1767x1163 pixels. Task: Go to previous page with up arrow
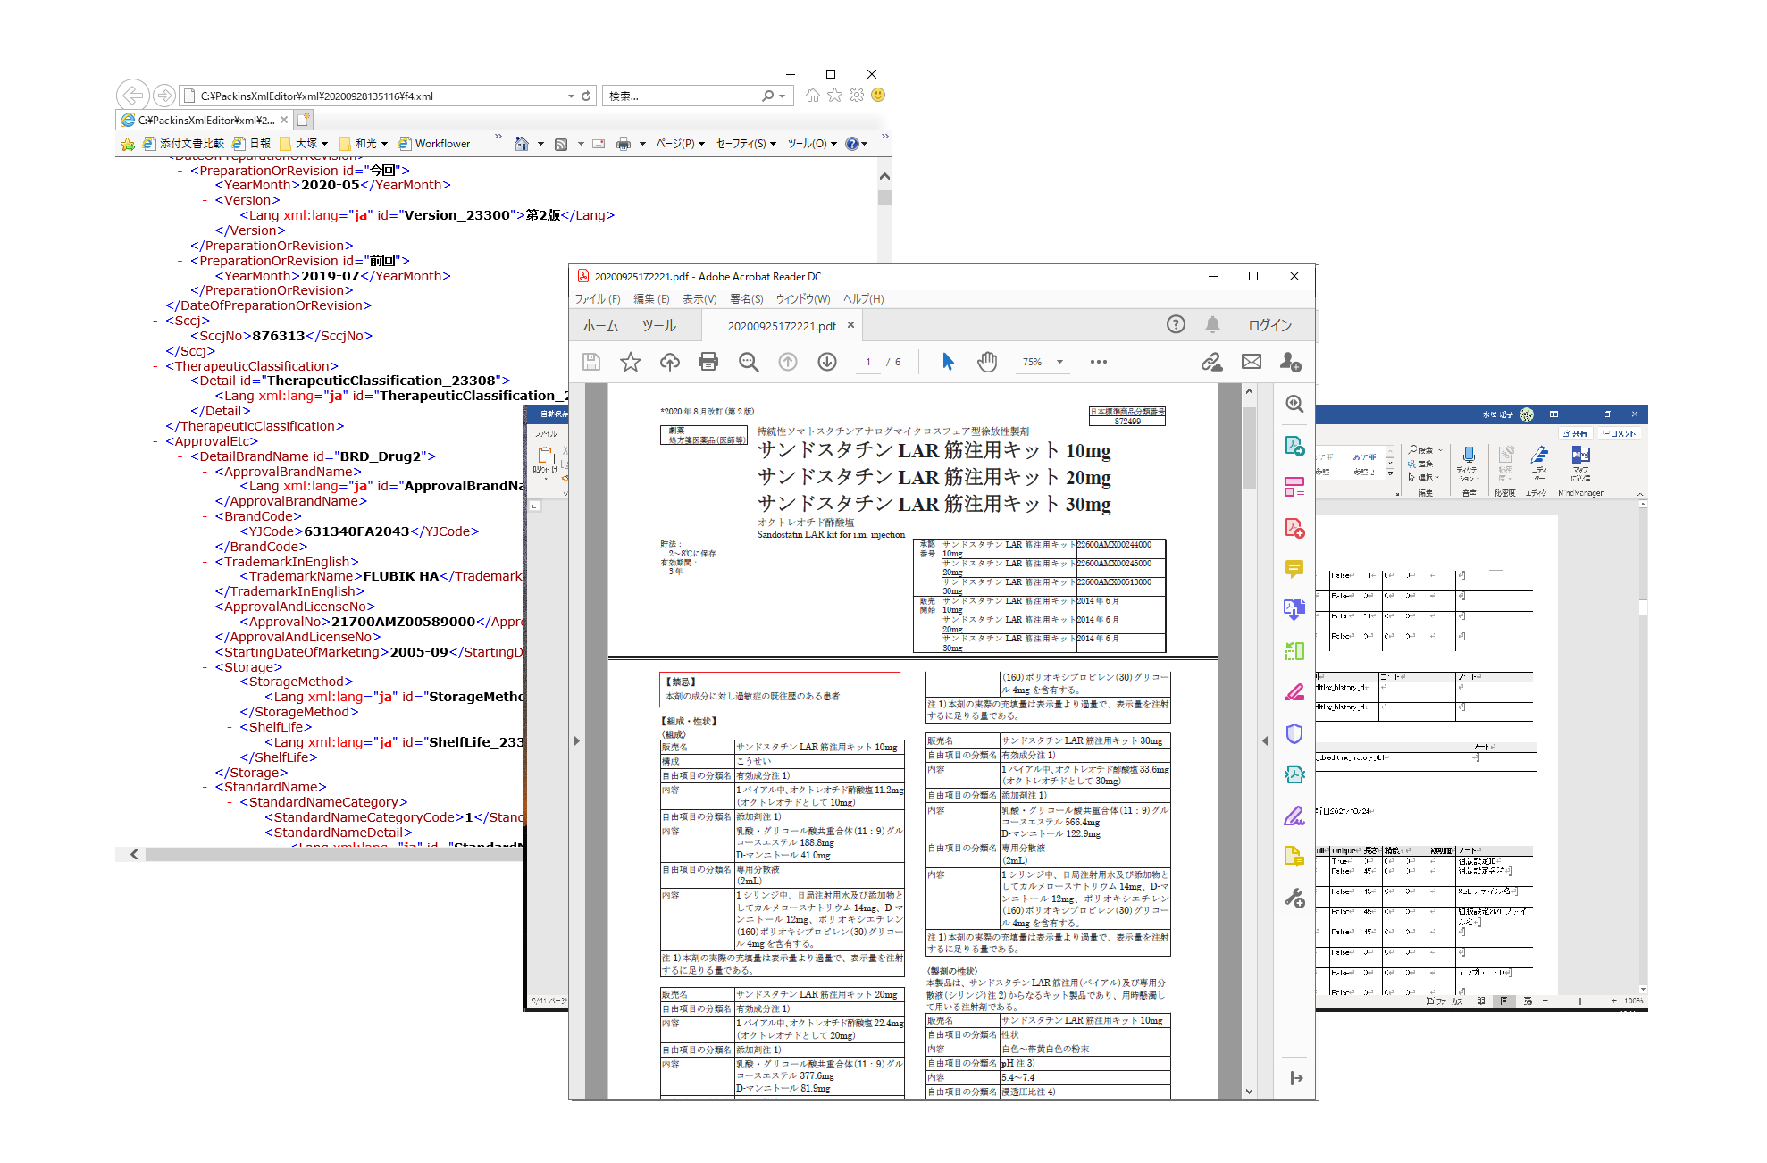pyautogui.click(x=788, y=362)
